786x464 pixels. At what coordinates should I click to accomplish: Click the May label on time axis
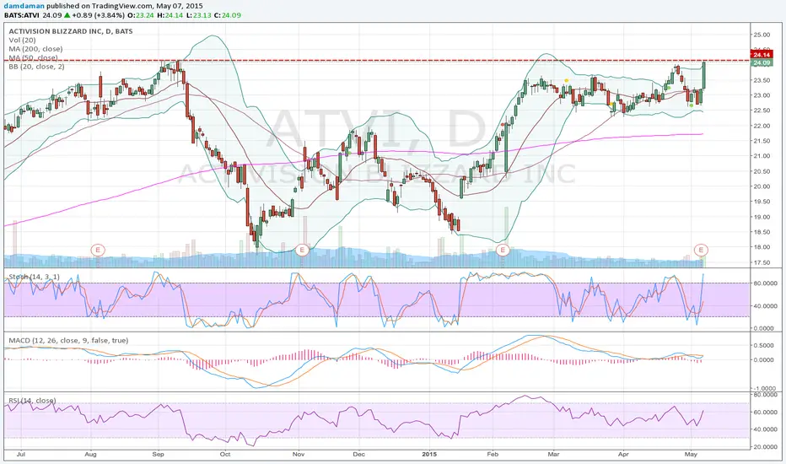tap(692, 455)
